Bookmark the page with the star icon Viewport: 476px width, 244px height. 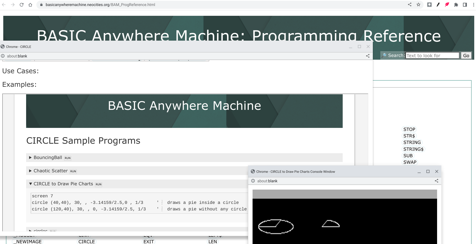coord(419,5)
